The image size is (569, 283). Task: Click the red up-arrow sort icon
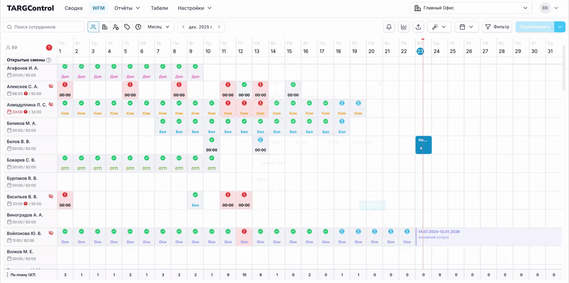(49, 48)
